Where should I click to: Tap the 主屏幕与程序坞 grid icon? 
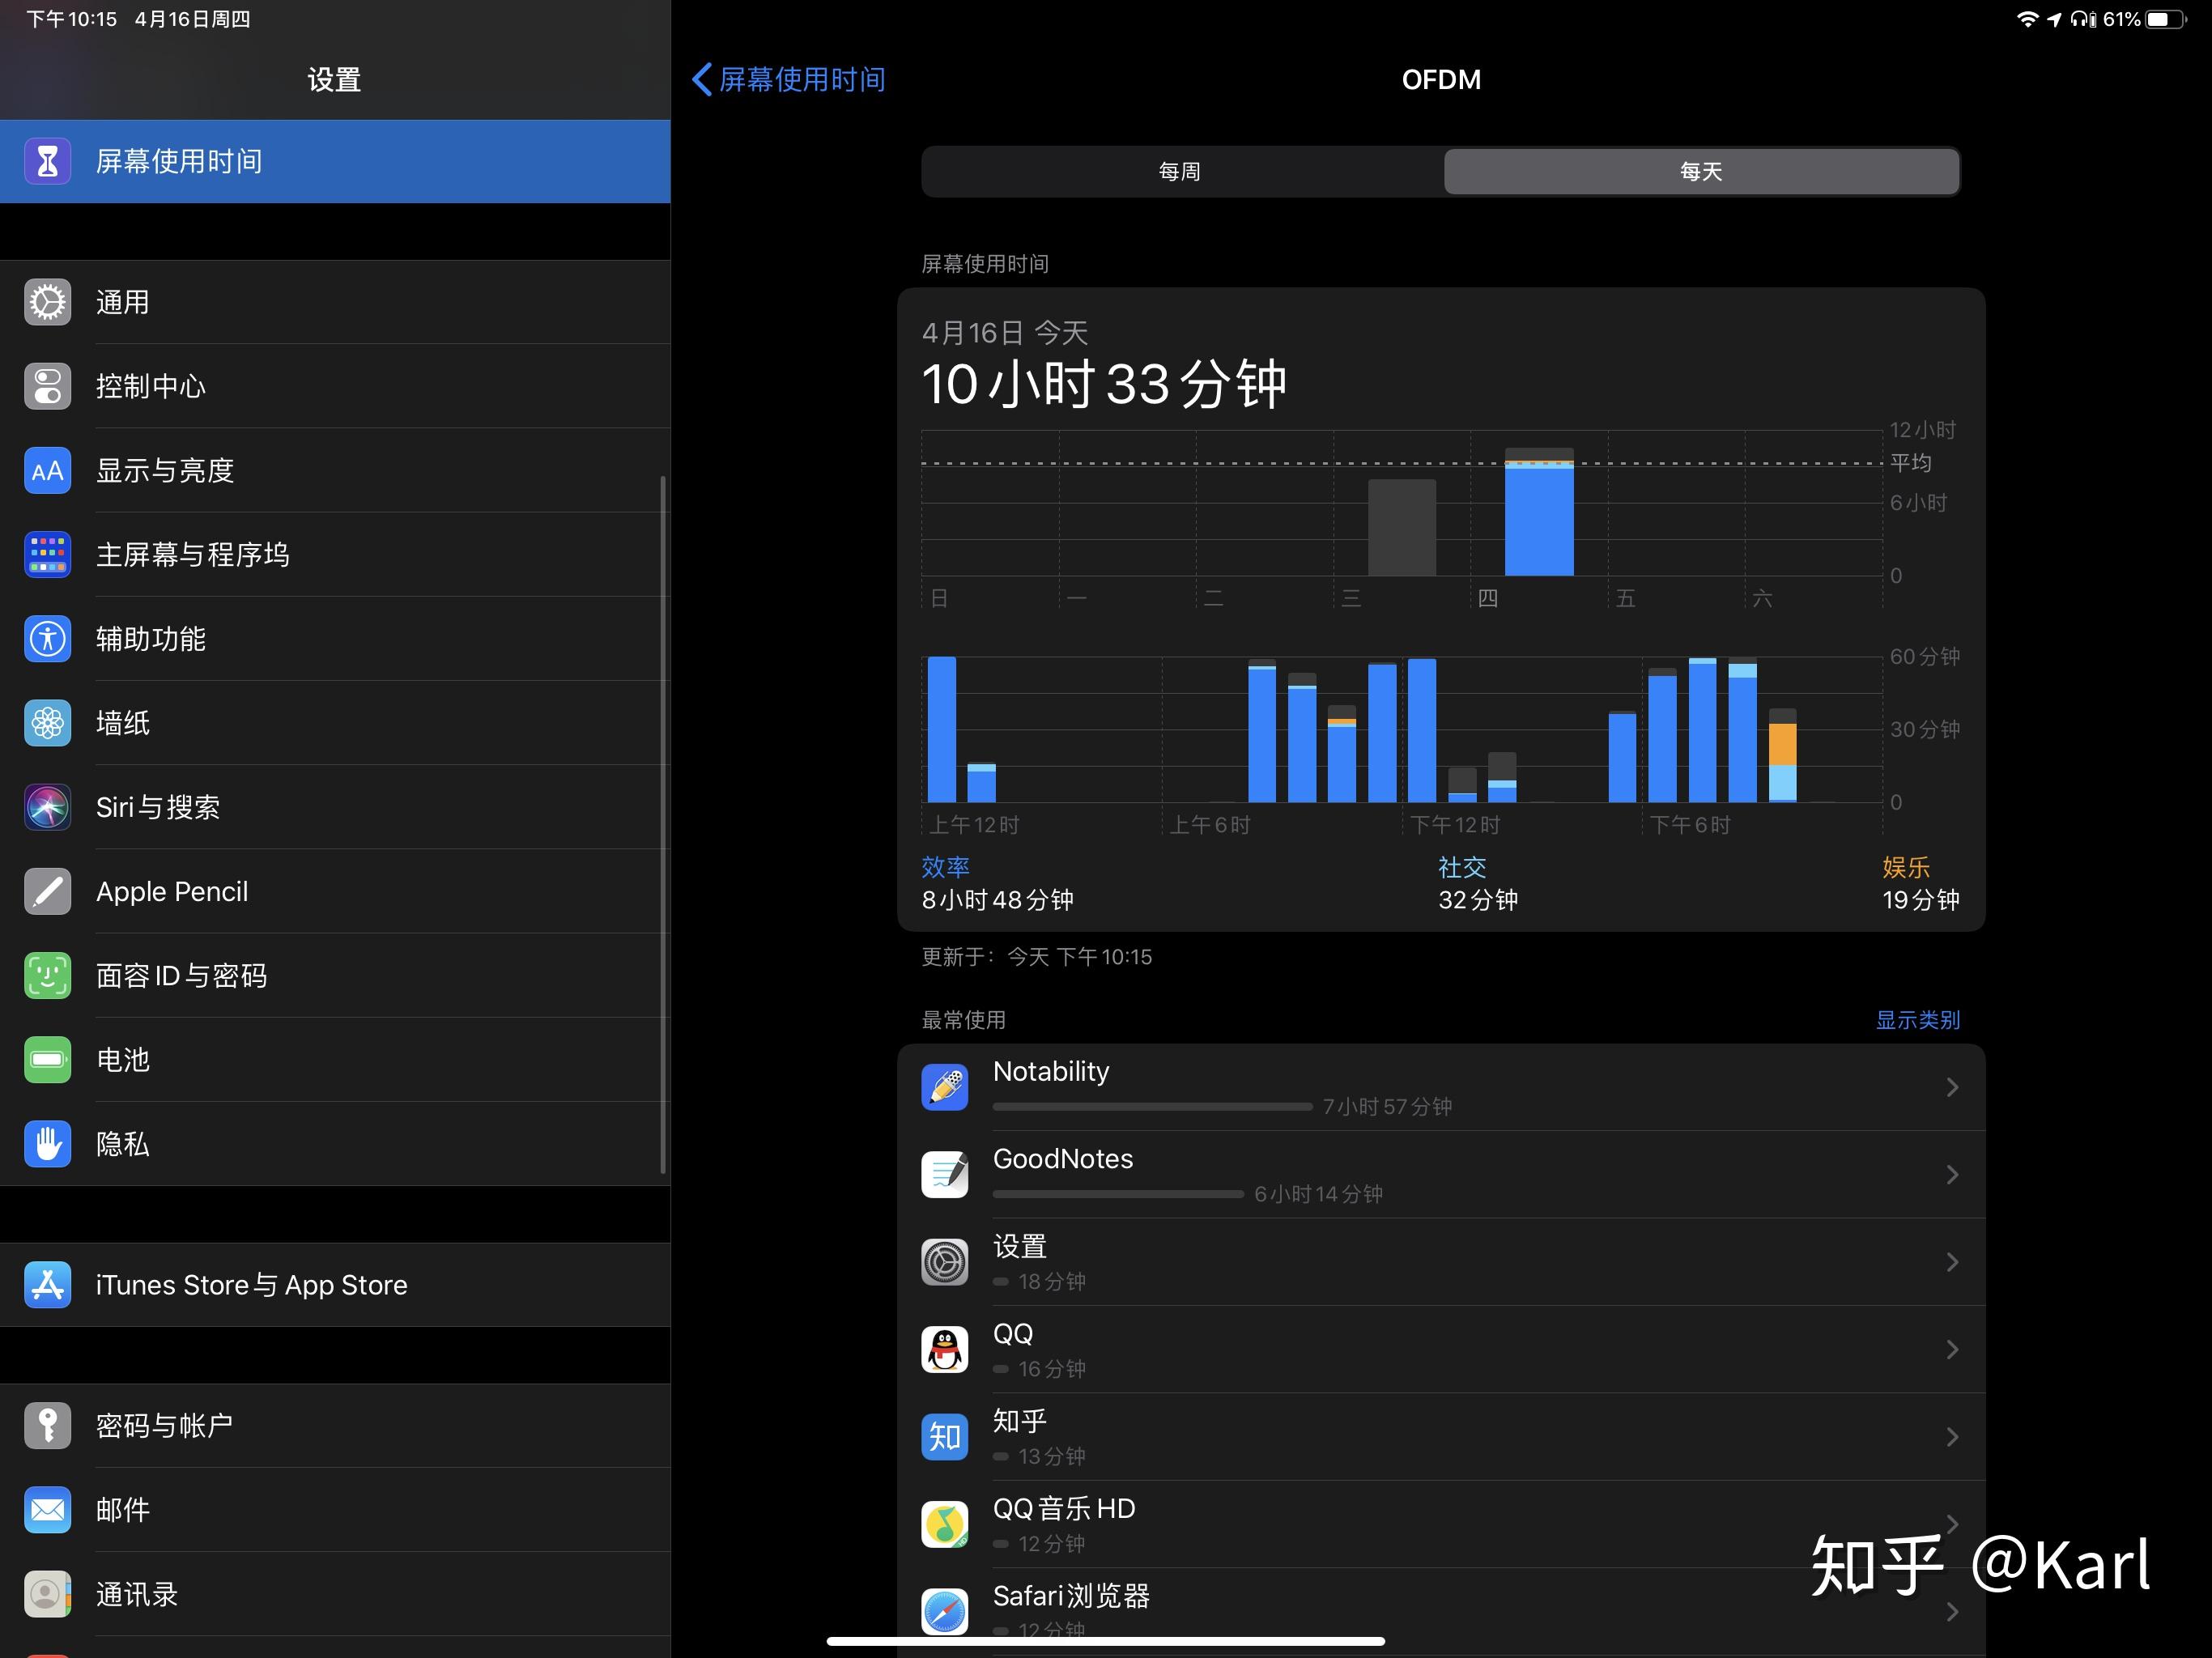(x=47, y=554)
